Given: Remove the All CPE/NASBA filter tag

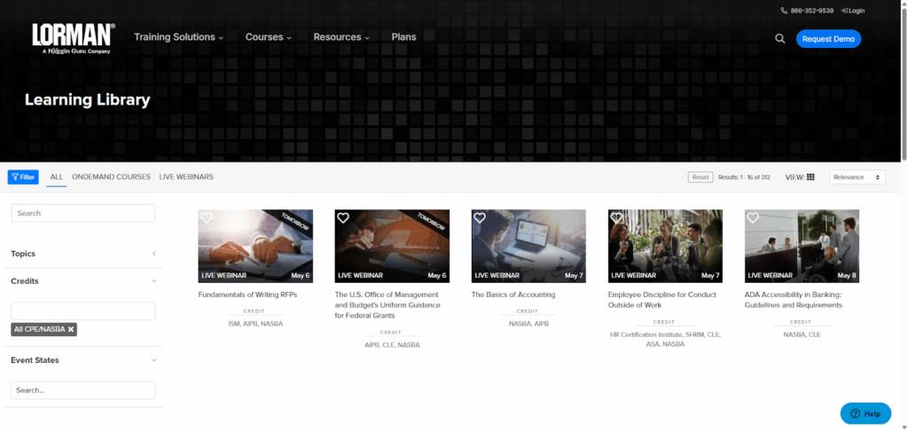Looking at the screenshot, I should pyautogui.click(x=71, y=329).
